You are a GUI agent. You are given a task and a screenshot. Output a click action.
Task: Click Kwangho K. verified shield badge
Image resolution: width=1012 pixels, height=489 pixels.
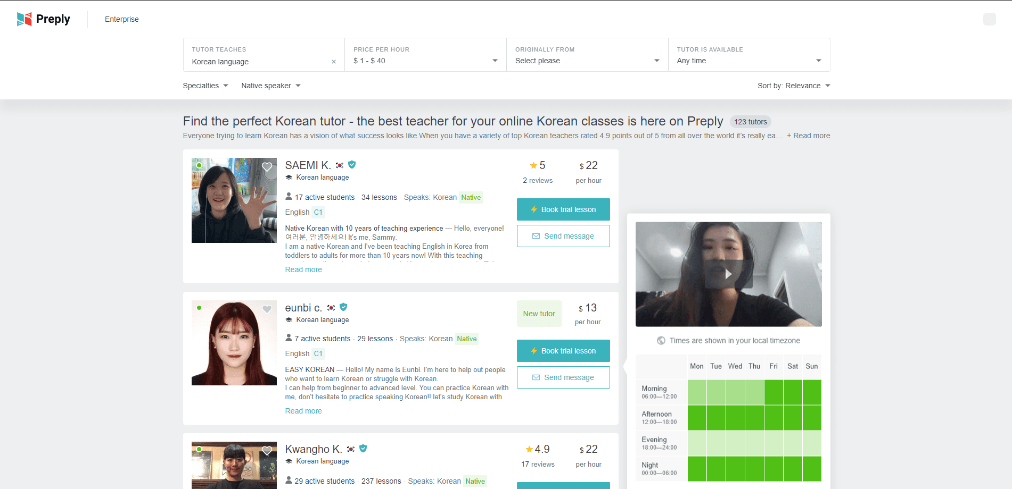[x=363, y=449]
